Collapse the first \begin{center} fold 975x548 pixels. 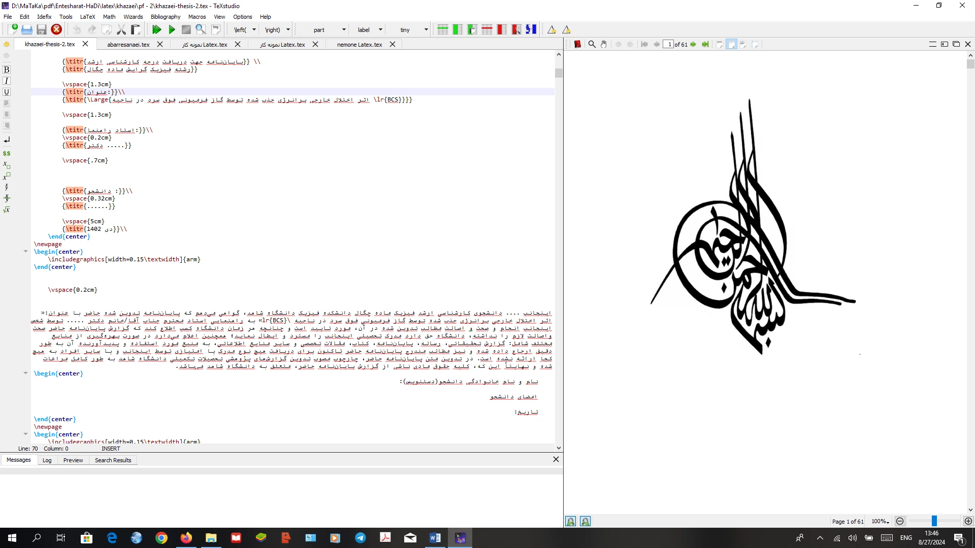click(25, 251)
